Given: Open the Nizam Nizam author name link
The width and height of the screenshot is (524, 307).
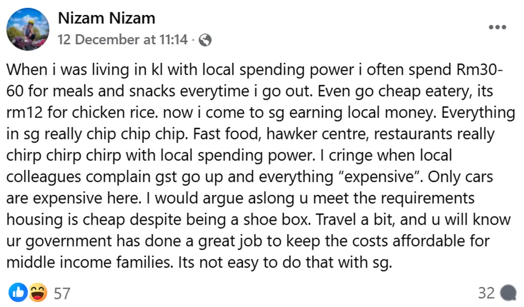Looking at the screenshot, I should [106, 19].
